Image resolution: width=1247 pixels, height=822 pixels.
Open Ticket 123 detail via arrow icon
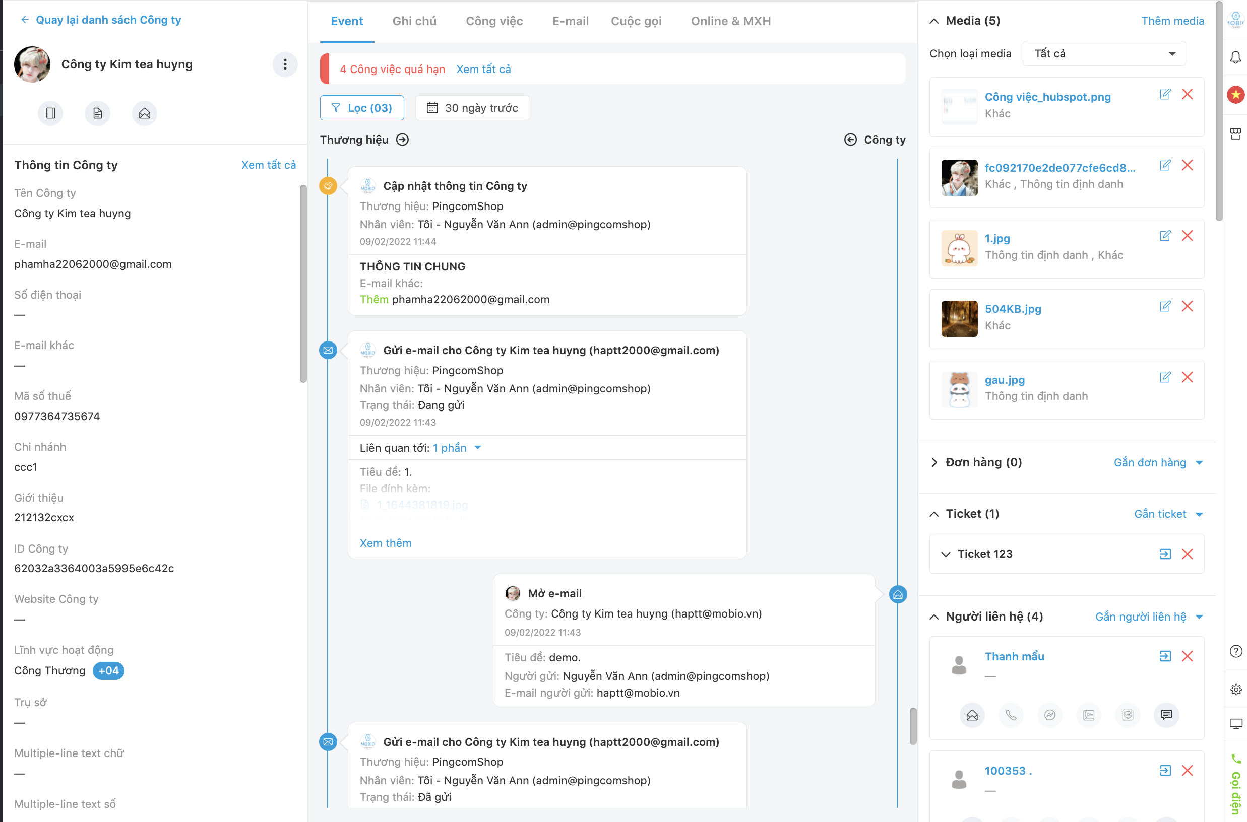[1165, 554]
